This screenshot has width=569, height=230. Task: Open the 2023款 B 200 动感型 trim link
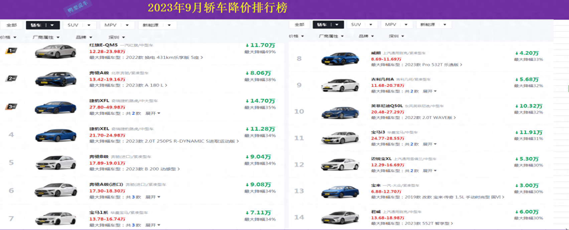coord(153,169)
